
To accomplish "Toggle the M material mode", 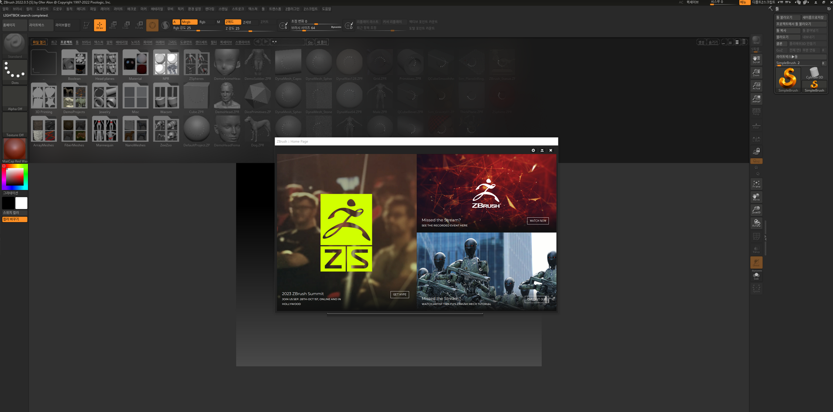I will (x=218, y=22).
